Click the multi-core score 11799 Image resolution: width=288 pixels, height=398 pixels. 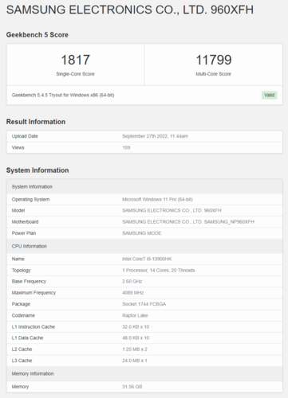tap(214, 60)
